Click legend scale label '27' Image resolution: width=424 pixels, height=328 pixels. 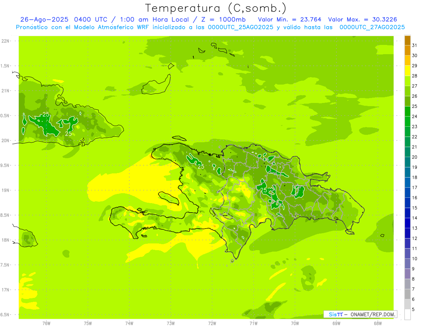(x=415, y=86)
